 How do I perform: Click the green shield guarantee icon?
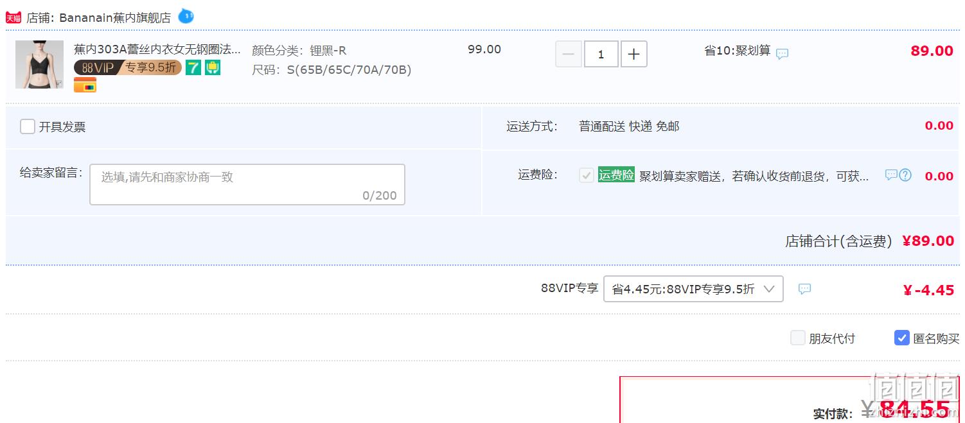(x=213, y=67)
